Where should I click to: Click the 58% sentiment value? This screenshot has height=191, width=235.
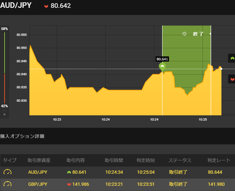coord(4,29)
